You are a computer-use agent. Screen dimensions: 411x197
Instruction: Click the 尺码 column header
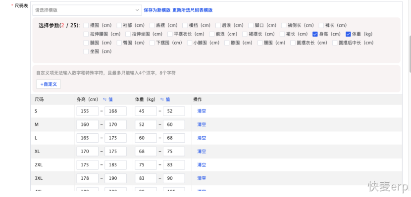click(x=39, y=100)
